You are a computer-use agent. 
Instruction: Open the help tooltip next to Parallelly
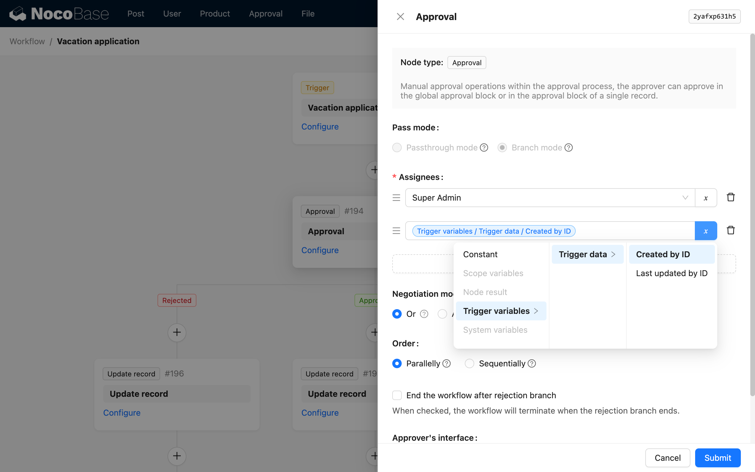pyautogui.click(x=447, y=363)
